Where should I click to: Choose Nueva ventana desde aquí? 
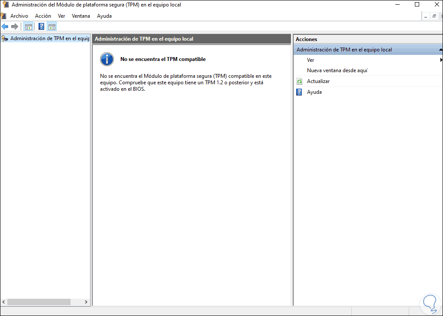click(x=337, y=70)
